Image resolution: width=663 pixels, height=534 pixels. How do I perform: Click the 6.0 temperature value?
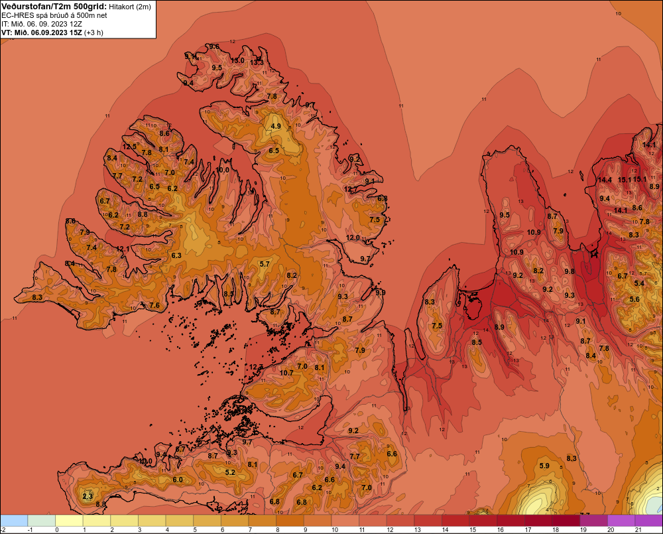(178, 480)
